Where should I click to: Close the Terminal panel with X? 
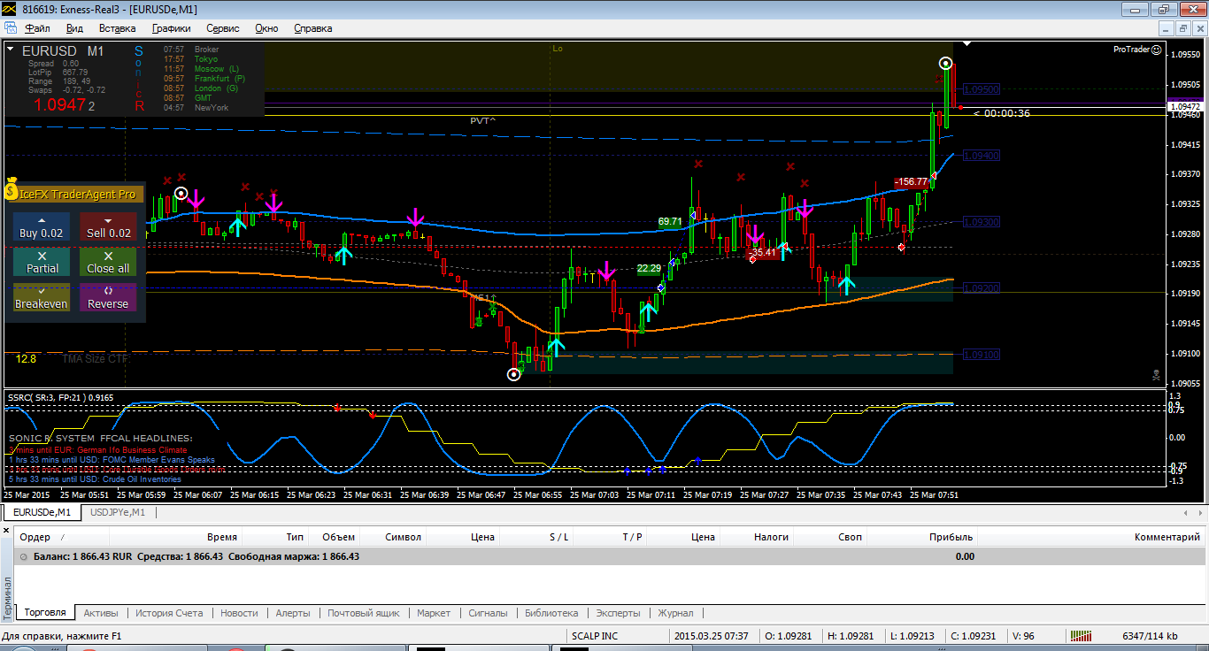(x=6, y=531)
